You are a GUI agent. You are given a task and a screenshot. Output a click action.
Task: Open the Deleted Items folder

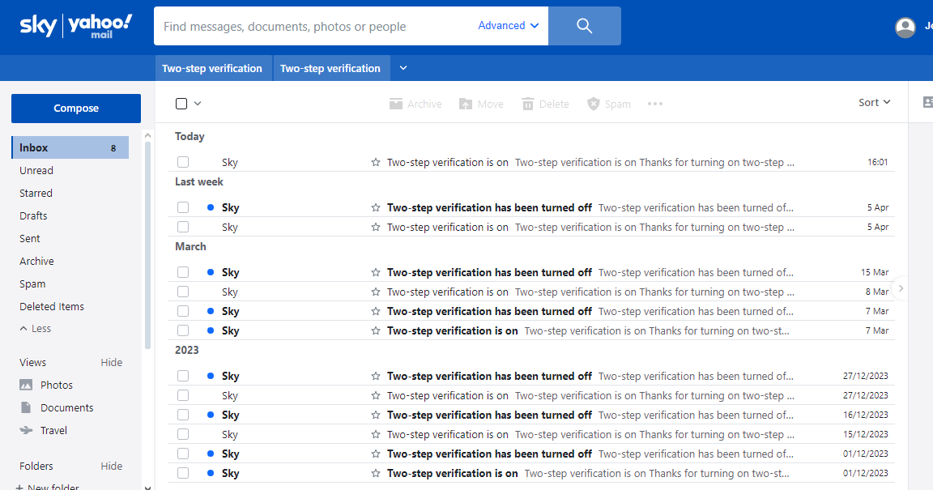click(52, 307)
